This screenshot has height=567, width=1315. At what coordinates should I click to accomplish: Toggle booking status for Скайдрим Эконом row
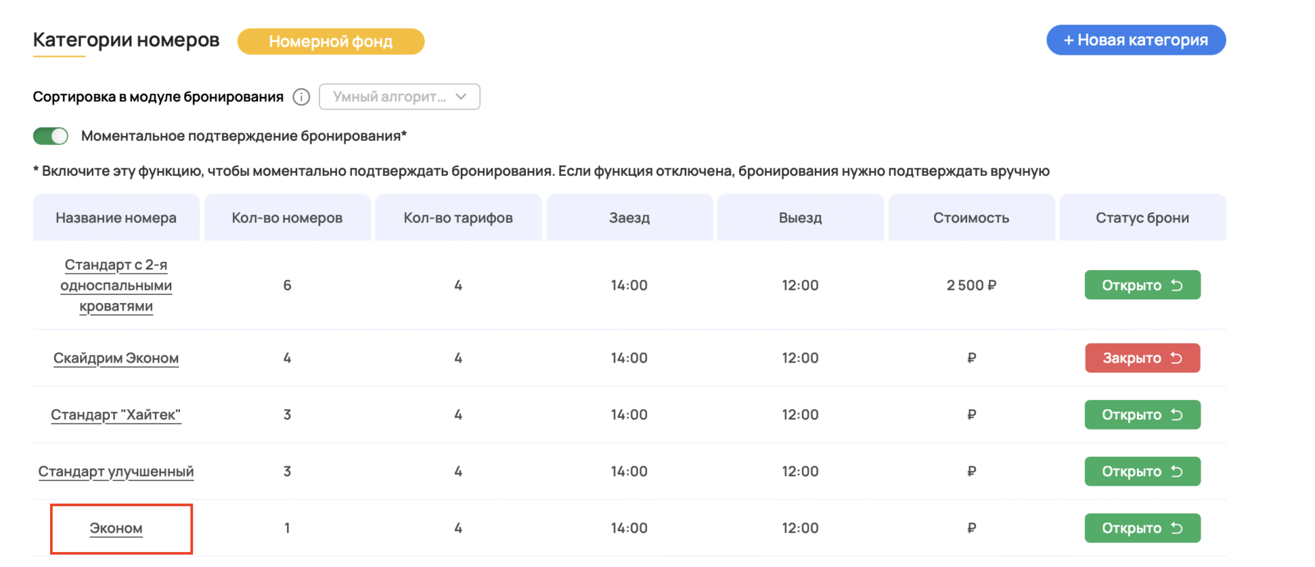click(1142, 358)
